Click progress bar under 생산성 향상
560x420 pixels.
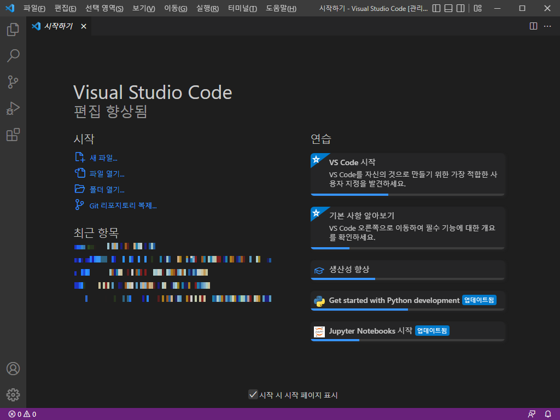tap(407, 279)
